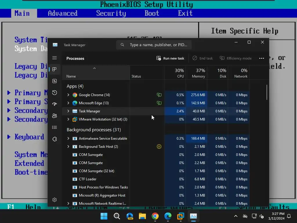This screenshot has width=297, height=223.
Task: Open the App history sidebar icon
Action: pos(55,93)
